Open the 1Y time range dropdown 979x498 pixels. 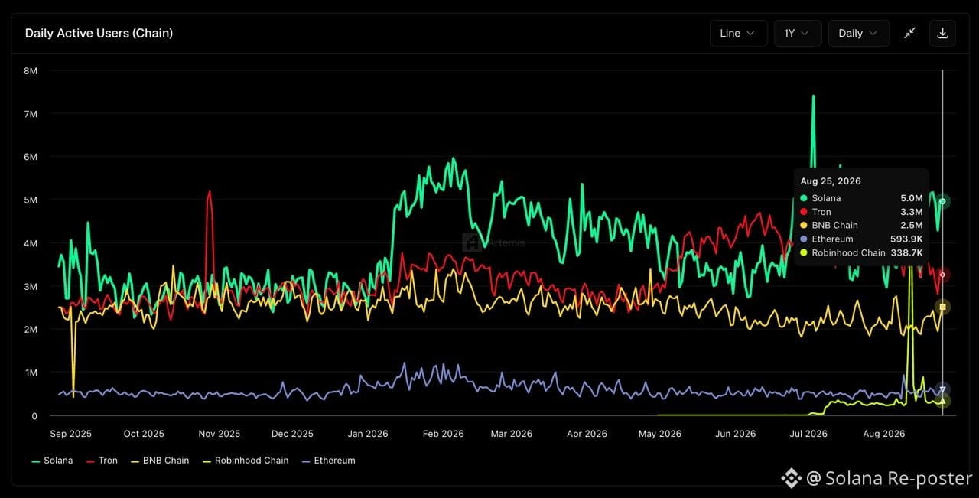[x=798, y=33]
